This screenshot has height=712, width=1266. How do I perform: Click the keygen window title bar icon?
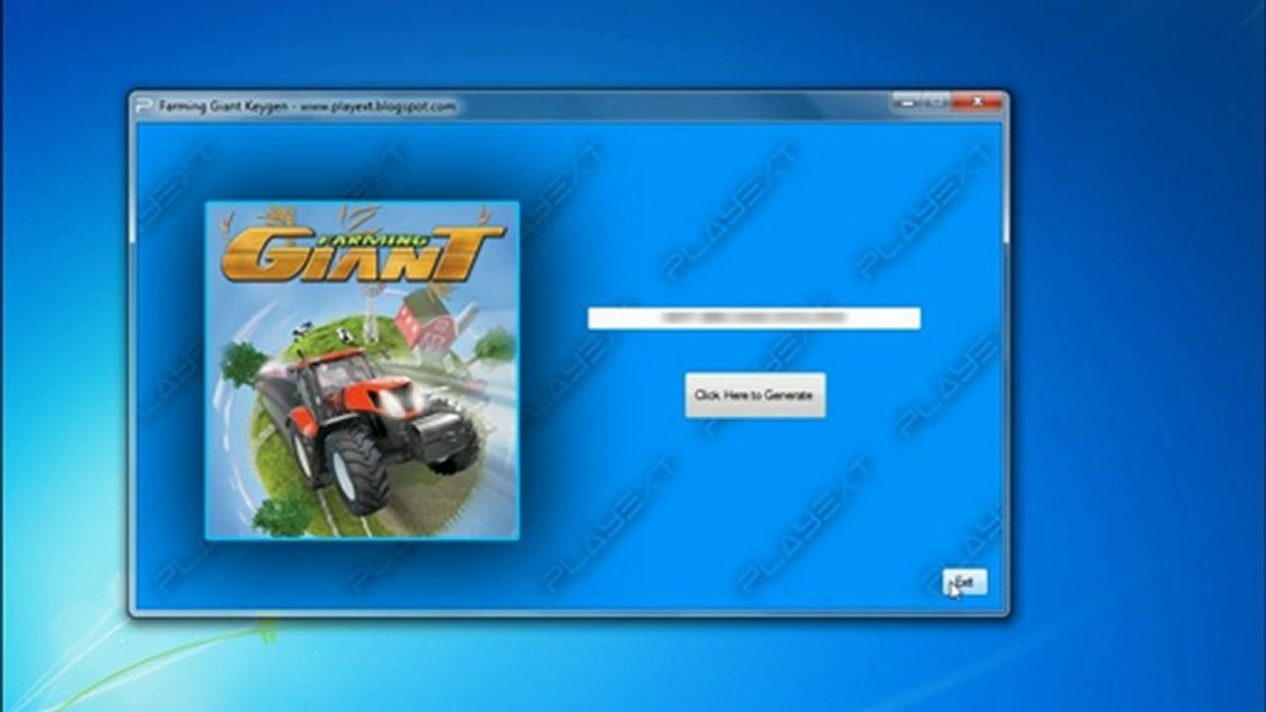[145, 106]
